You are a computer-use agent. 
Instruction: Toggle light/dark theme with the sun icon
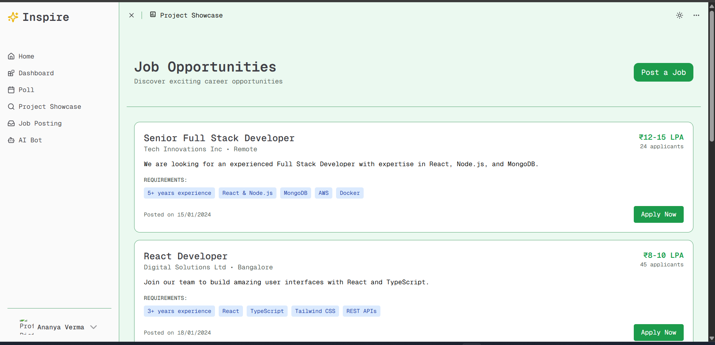pos(679,15)
